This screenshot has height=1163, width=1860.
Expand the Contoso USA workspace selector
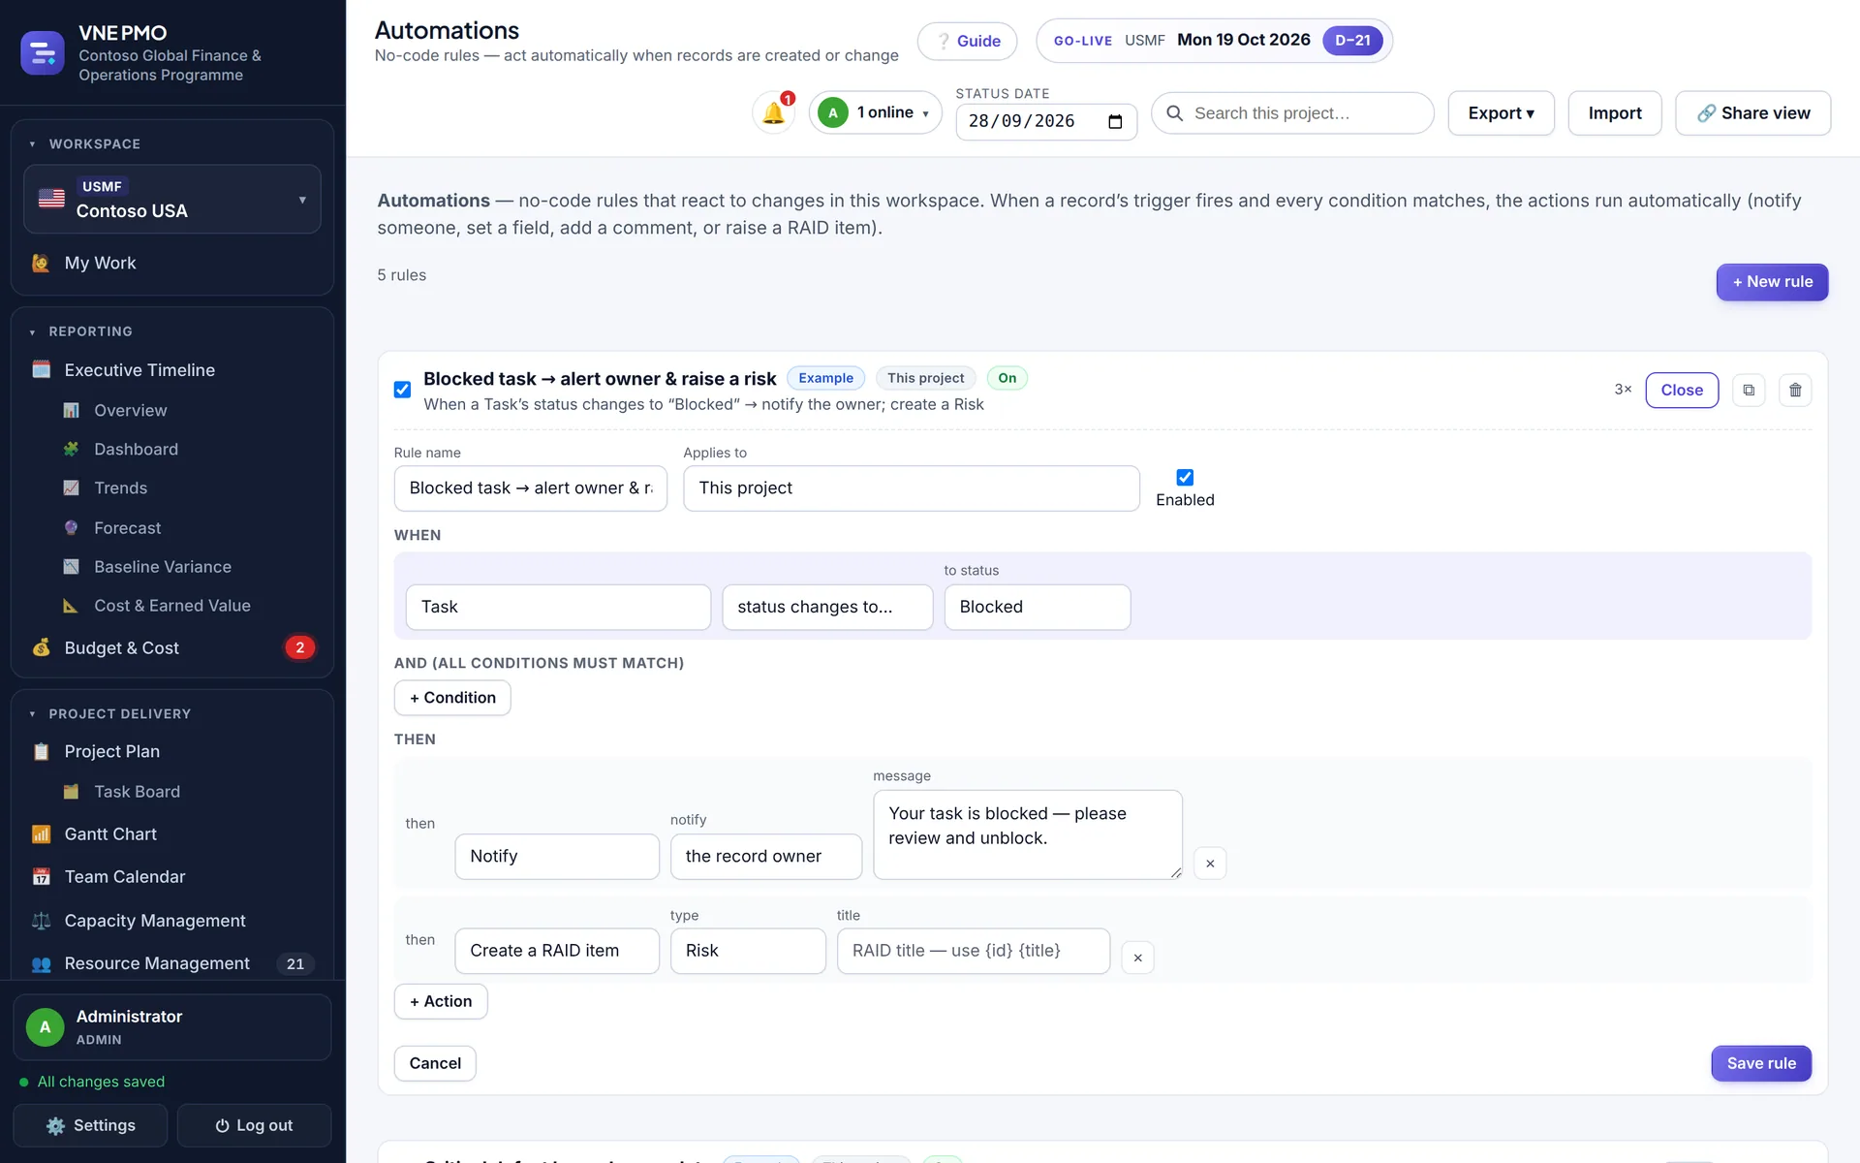click(x=172, y=199)
